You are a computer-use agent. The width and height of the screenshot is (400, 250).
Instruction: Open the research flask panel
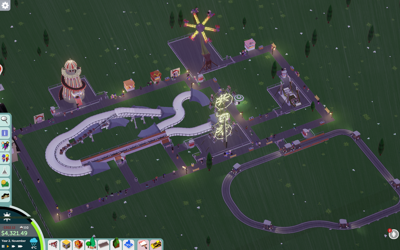(5, 171)
